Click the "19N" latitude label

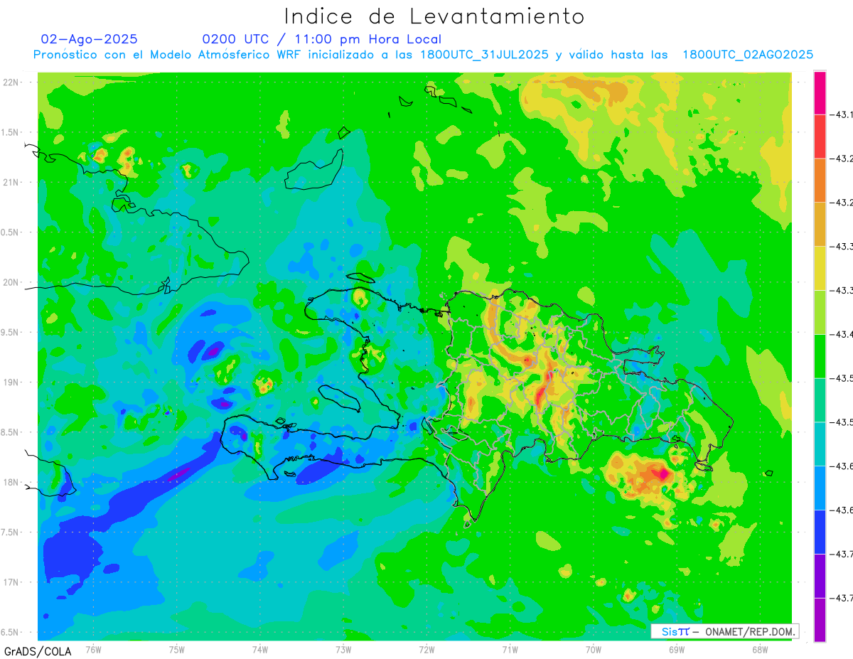click(11, 382)
